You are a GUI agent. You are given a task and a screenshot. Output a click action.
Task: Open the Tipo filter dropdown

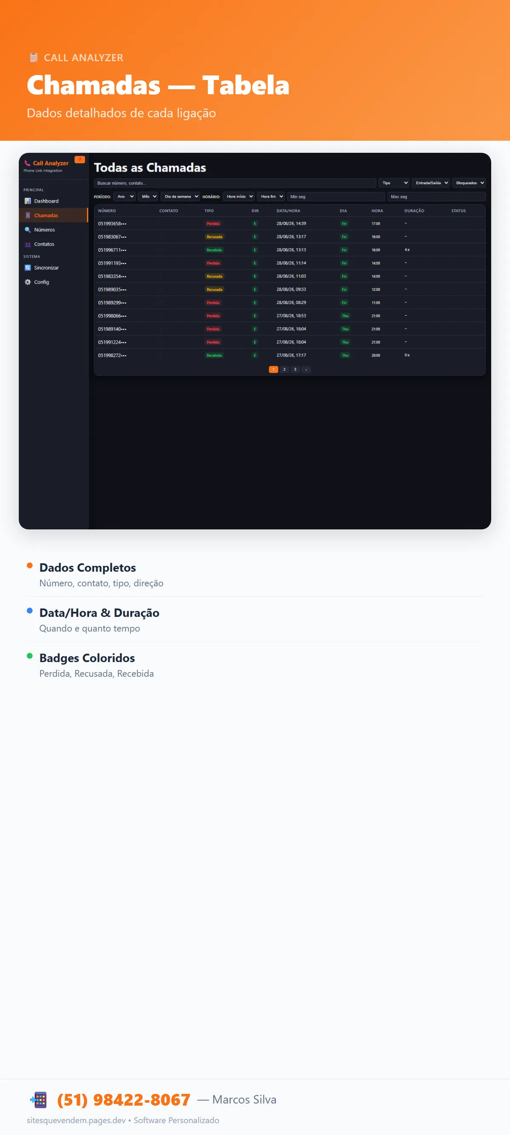click(x=394, y=183)
